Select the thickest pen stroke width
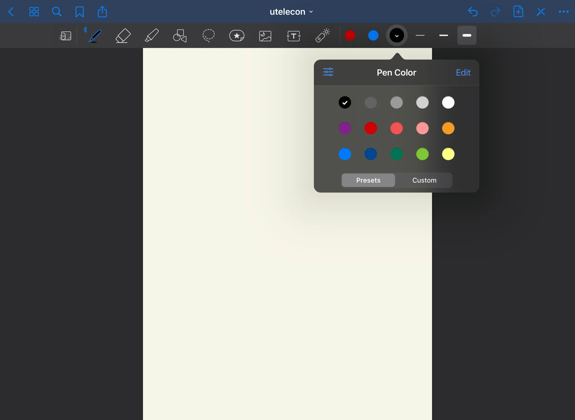Screen dimensions: 575x420 tap(467, 35)
